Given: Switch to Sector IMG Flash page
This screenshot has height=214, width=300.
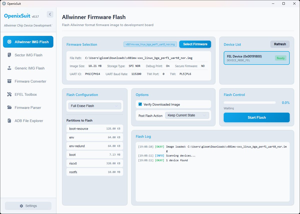Looking at the screenshot, I should point(28,55).
